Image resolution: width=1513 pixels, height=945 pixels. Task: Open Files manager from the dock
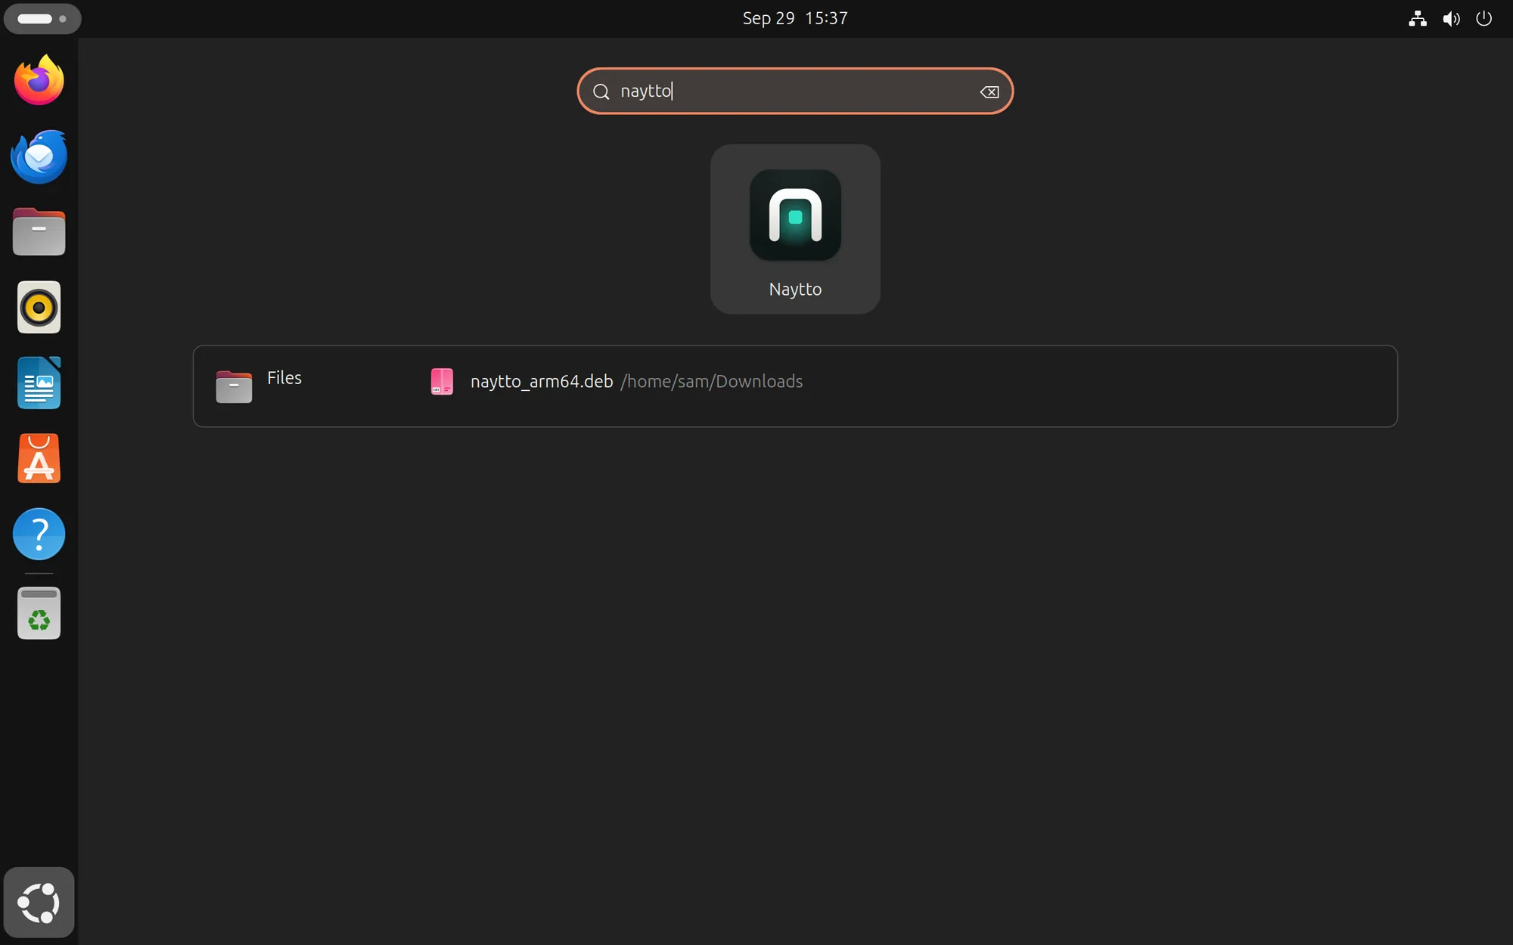point(39,232)
